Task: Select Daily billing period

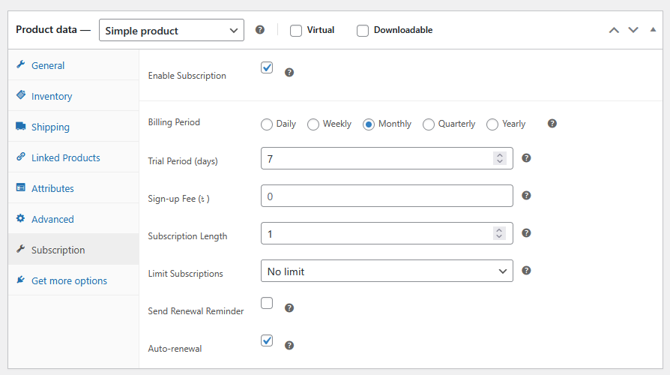Action: click(267, 124)
